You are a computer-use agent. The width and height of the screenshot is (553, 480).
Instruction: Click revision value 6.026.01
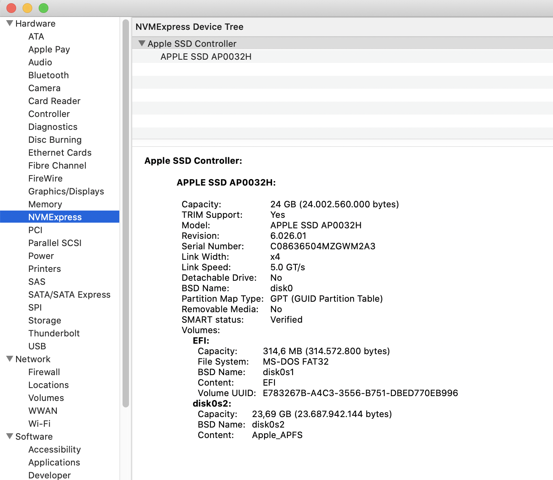288,236
